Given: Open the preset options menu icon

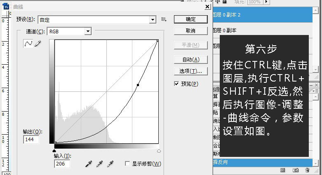Looking at the screenshot, I should click(x=164, y=19).
